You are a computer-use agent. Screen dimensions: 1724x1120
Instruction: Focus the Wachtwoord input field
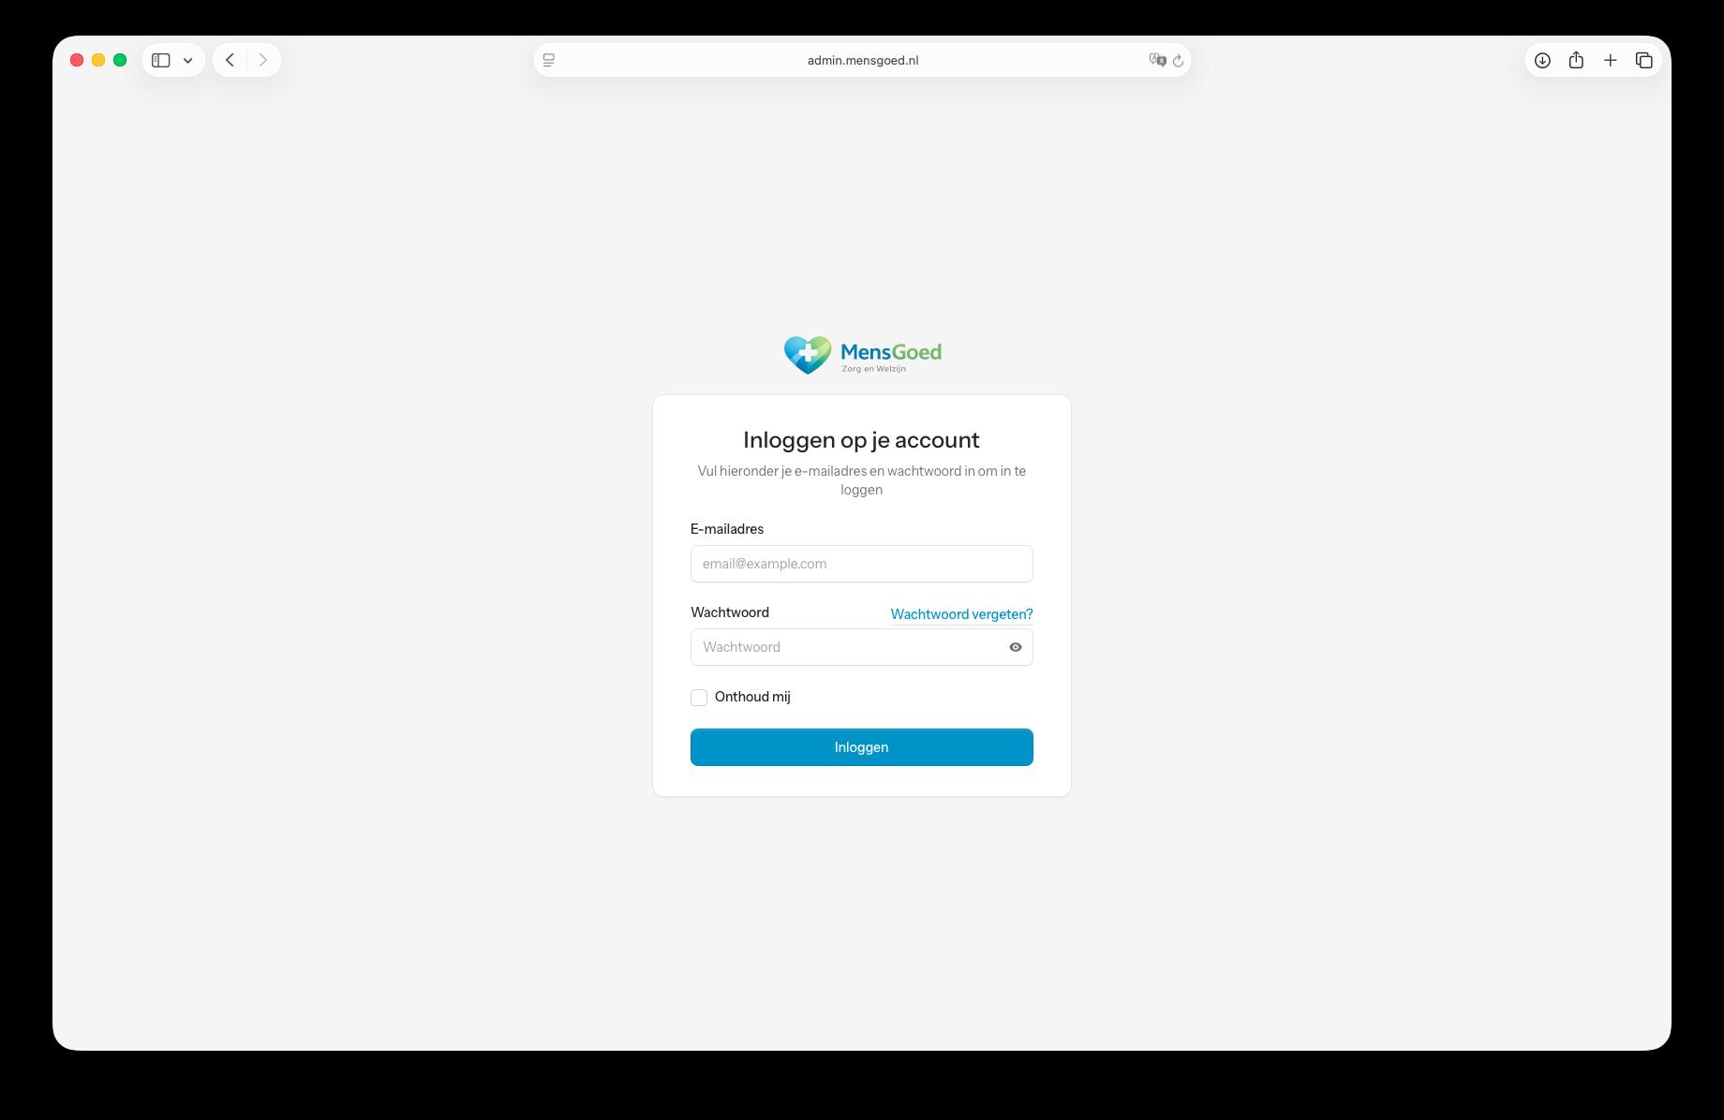[848, 647]
